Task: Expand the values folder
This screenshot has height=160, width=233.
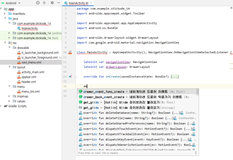Action: tap(9, 101)
